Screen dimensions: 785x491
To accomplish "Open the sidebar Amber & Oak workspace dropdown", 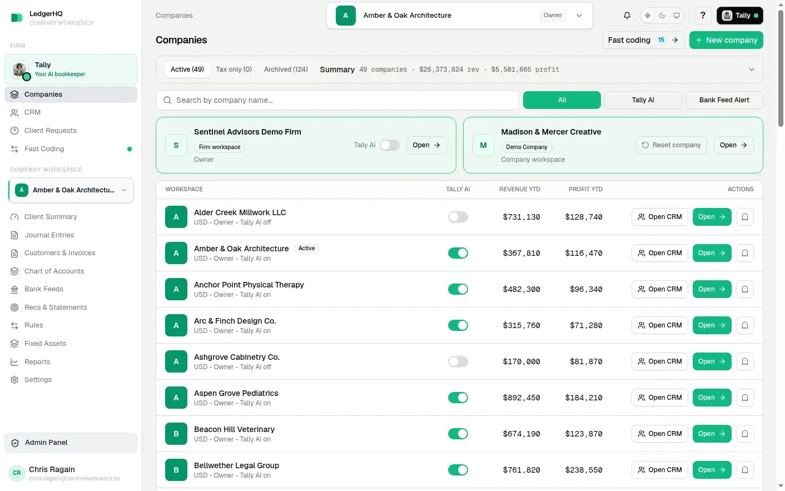I will coord(71,190).
